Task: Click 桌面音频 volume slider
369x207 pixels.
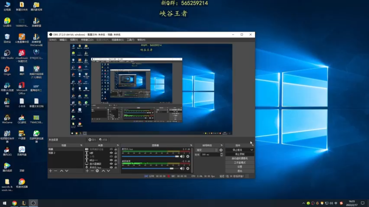Action: pyautogui.click(x=150, y=168)
